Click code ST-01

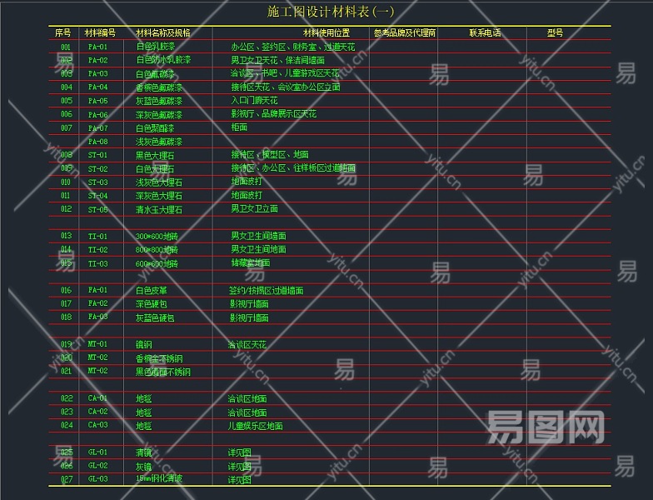click(98, 155)
